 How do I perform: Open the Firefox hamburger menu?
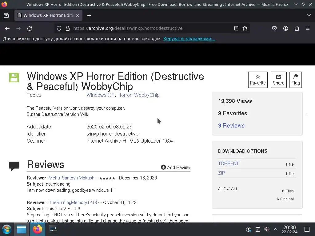308,28
